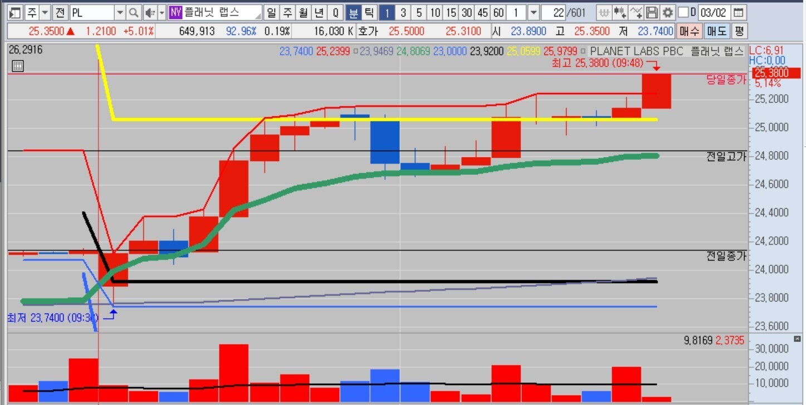This screenshot has height=405, width=806.
Task: Switch to the quarterly Q chart period
Action: pos(335,12)
